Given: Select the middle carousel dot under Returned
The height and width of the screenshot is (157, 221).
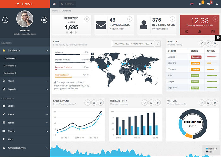Looking at the screenshot, I should click(x=71, y=32).
